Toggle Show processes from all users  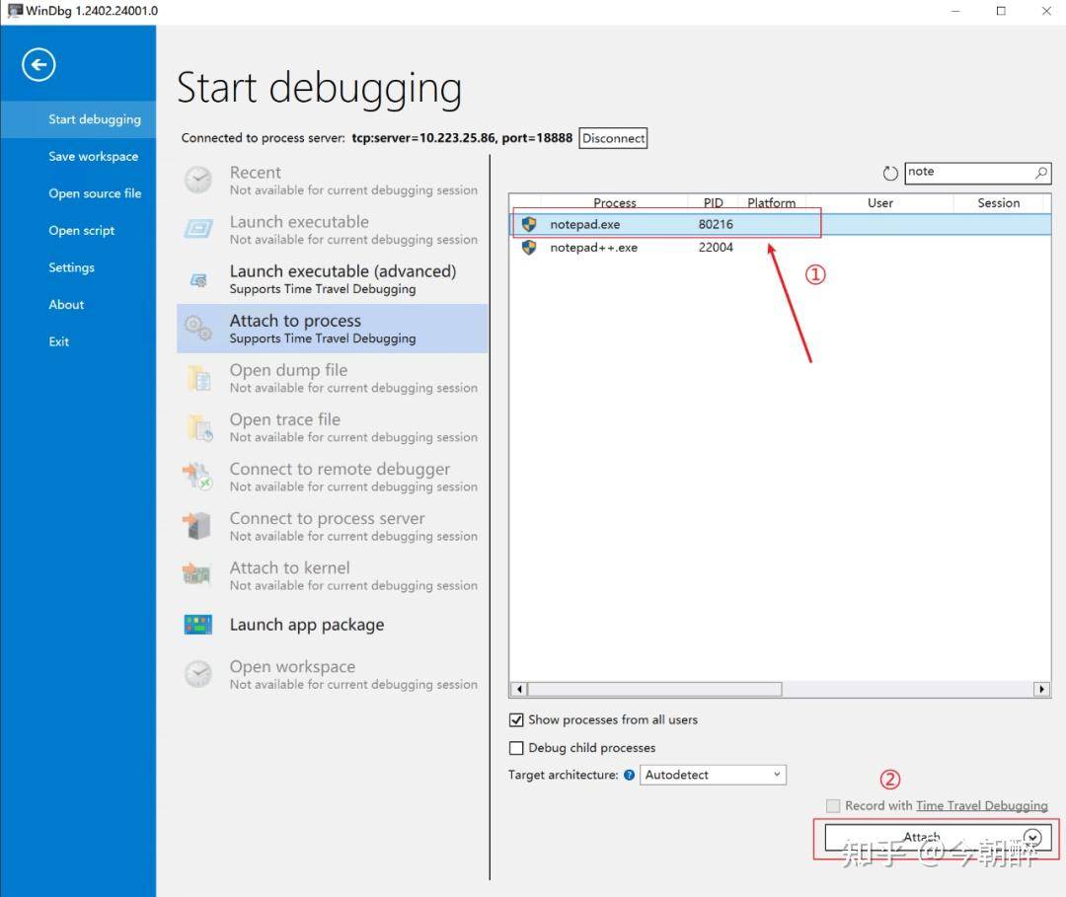(516, 719)
